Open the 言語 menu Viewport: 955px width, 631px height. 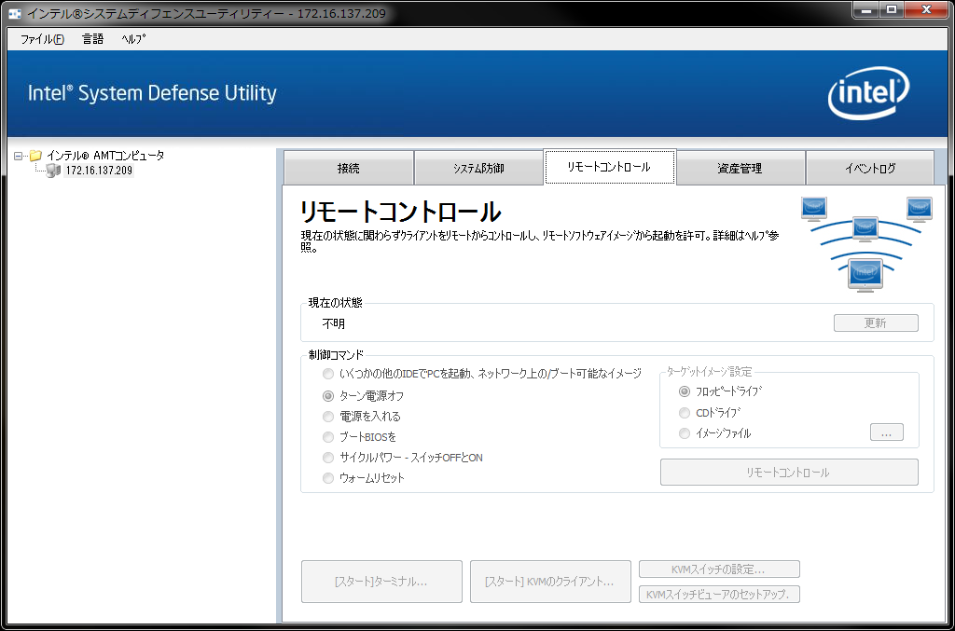pyautogui.click(x=92, y=39)
